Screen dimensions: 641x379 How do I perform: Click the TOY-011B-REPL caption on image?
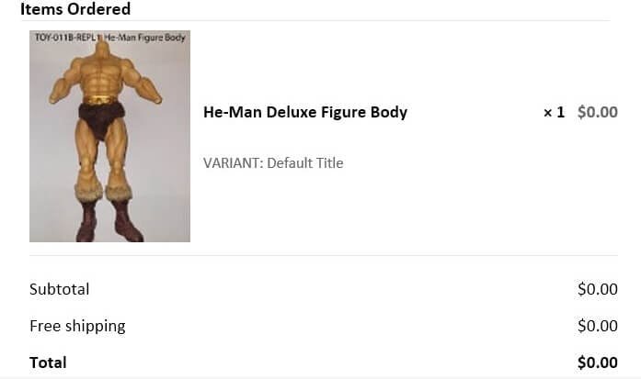109,38
